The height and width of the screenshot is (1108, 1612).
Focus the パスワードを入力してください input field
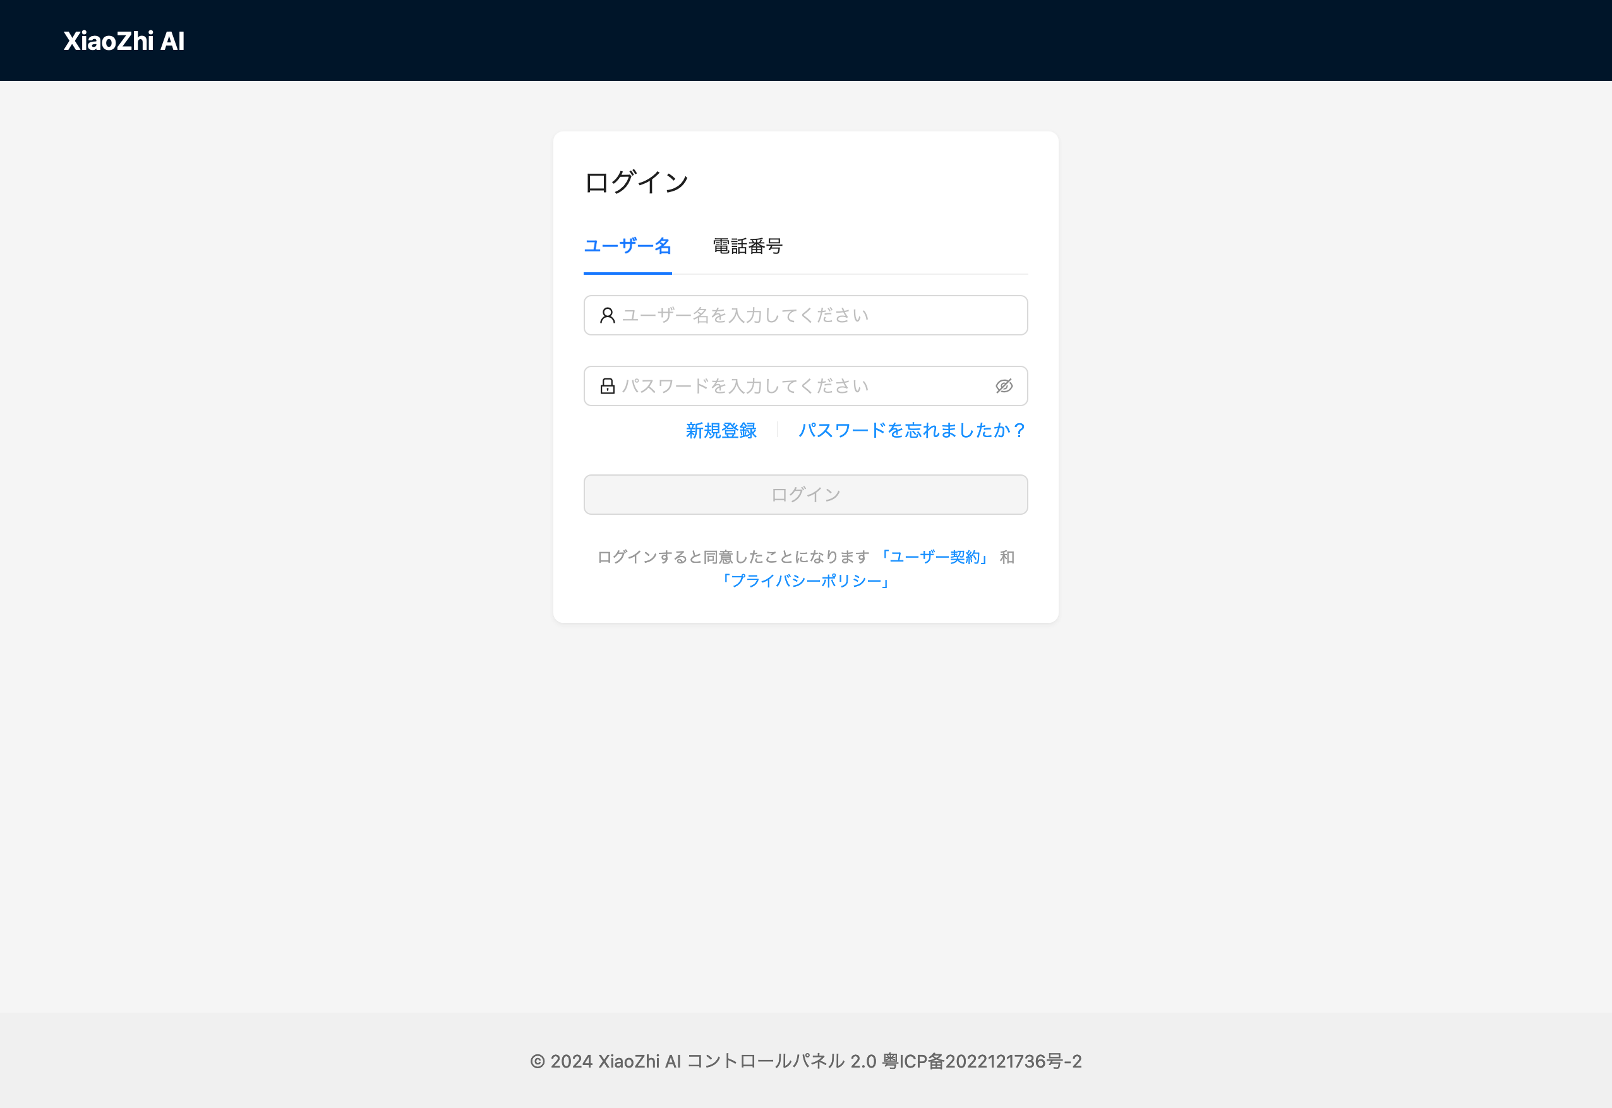coord(805,386)
